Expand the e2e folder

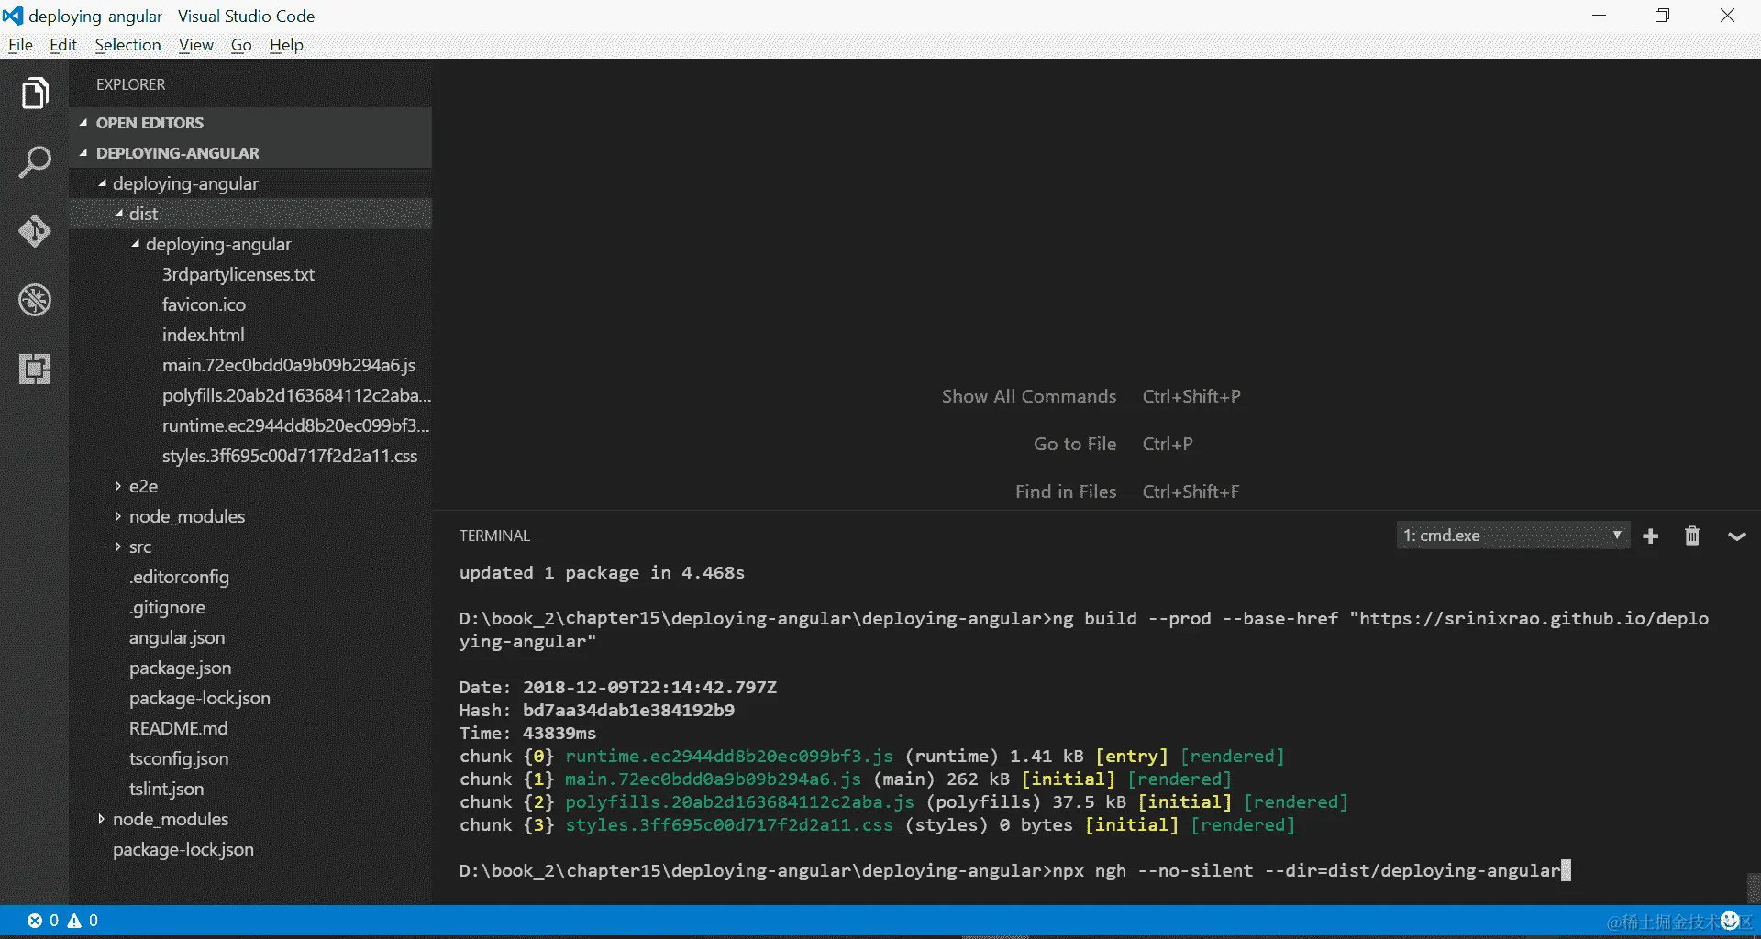[x=117, y=486]
